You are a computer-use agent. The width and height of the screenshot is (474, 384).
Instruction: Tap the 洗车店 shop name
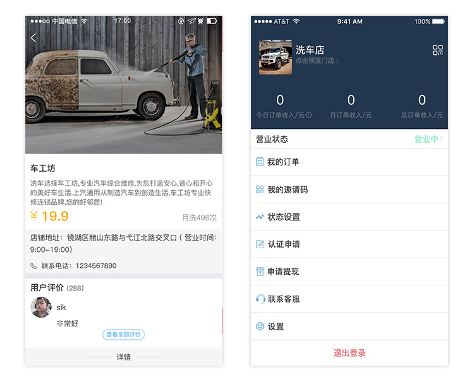tap(310, 50)
